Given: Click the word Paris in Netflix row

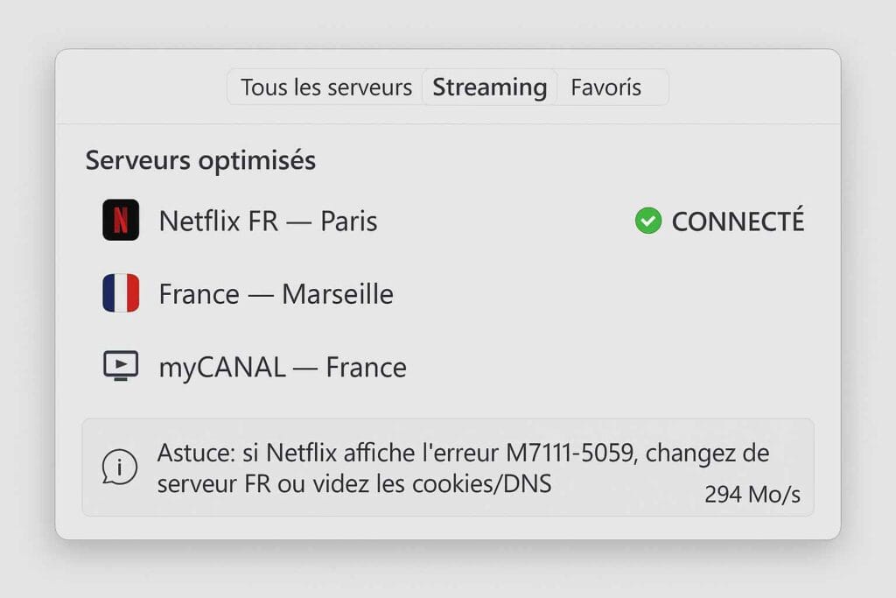Looking at the screenshot, I should [348, 221].
